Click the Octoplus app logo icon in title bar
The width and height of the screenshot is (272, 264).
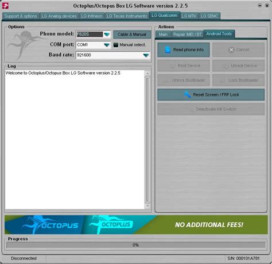point(5,6)
